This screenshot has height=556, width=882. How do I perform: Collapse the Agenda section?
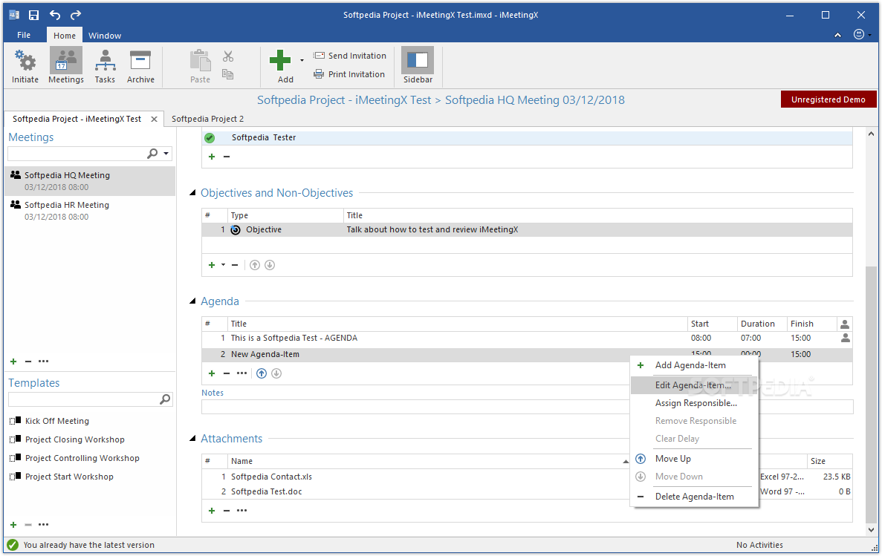point(193,301)
